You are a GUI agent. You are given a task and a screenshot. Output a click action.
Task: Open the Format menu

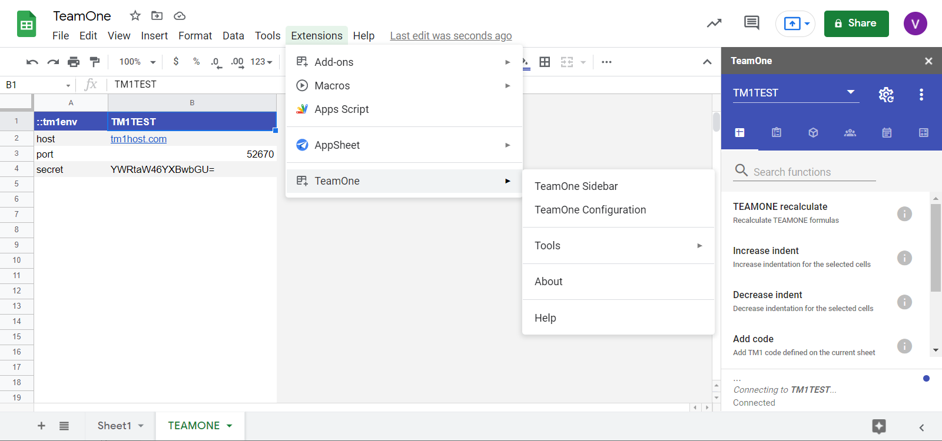195,36
